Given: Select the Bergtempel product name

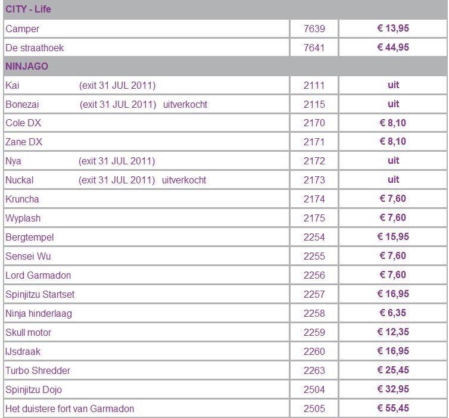Looking at the screenshot, I should pos(30,238).
